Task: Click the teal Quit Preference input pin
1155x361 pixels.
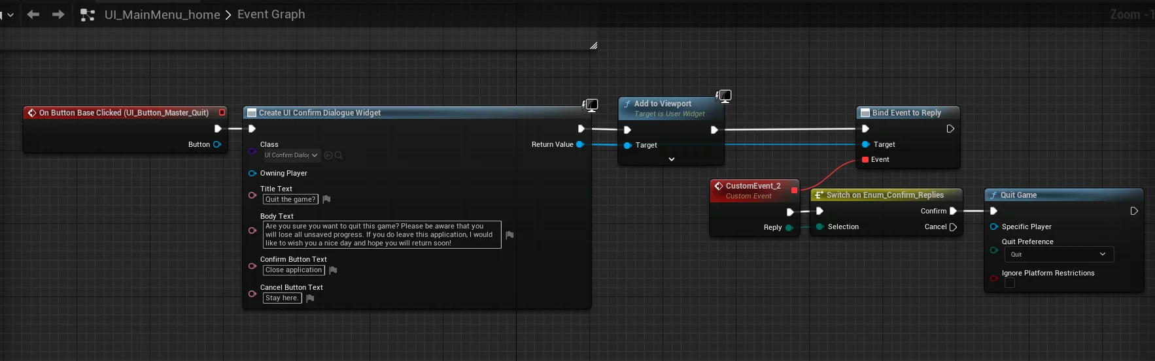Action: tap(994, 249)
